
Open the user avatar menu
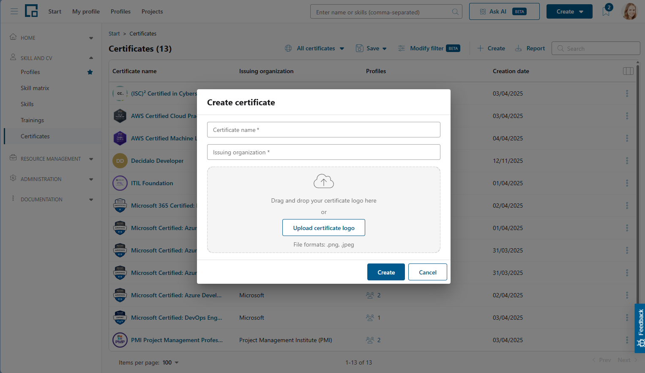tap(630, 11)
